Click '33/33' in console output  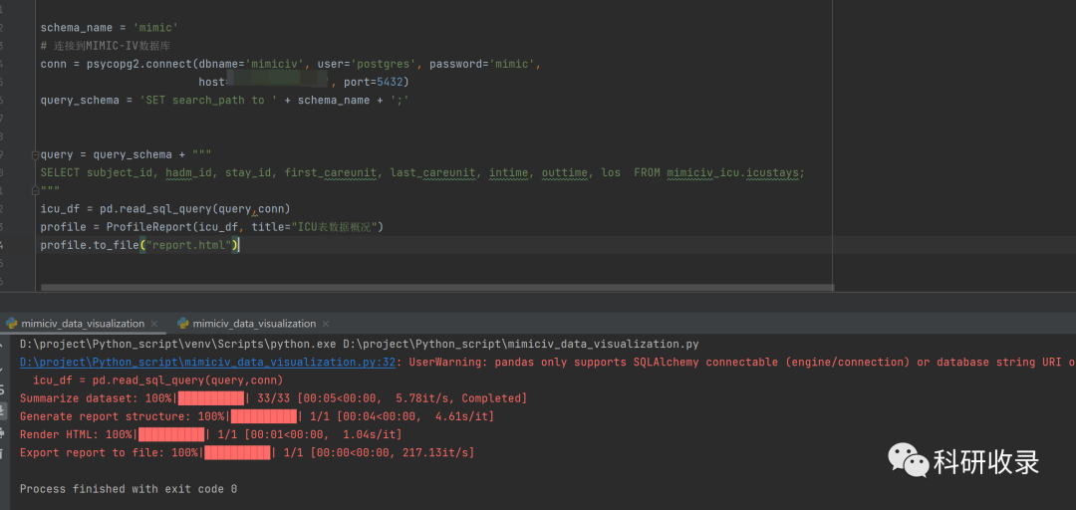(x=273, y=398)
